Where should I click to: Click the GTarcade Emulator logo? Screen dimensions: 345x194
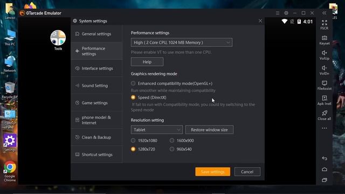click(22, 13)
